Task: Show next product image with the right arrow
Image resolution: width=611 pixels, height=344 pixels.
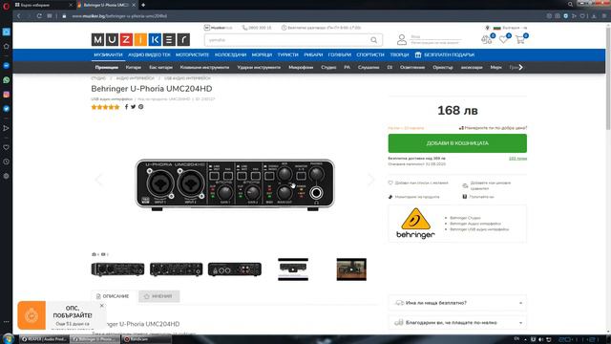Action: pyautogui.click(x=370, y=180)
